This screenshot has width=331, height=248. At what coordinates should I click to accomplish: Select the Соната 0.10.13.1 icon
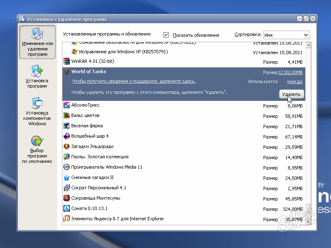pos(67,208)
